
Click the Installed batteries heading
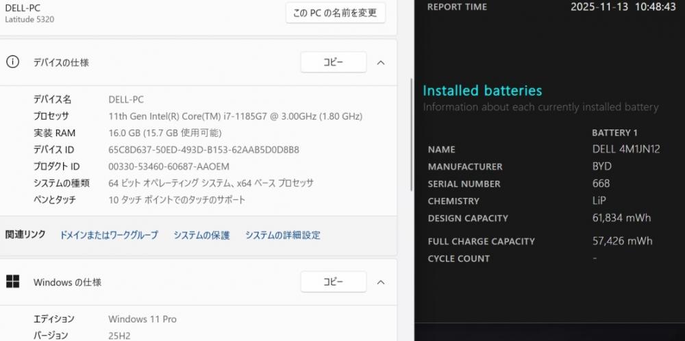tap(482, 91)
